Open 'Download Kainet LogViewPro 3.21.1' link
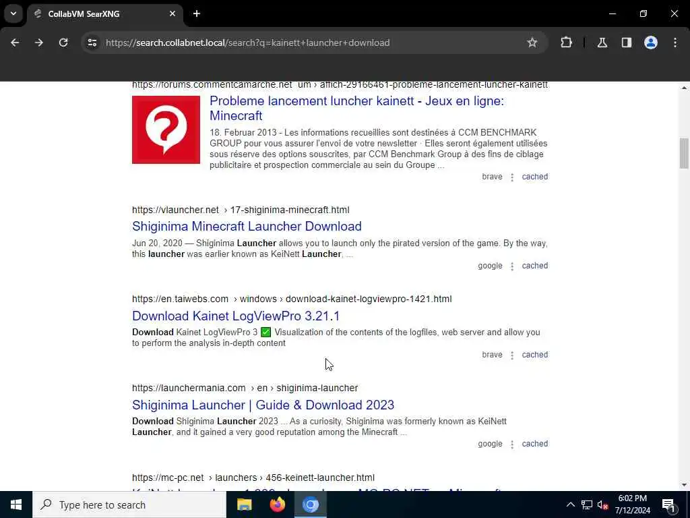Image resolution: width=690 pixels, height=518 pixels. click(236, 316)
